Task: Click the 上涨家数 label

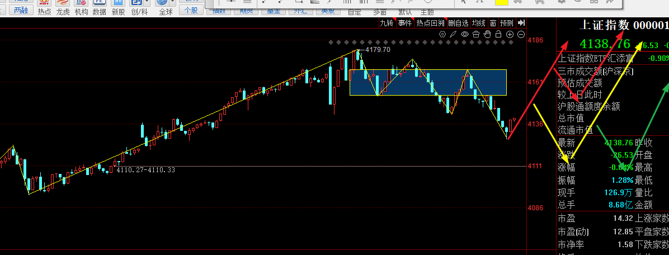Action: (x=652, y=218)
